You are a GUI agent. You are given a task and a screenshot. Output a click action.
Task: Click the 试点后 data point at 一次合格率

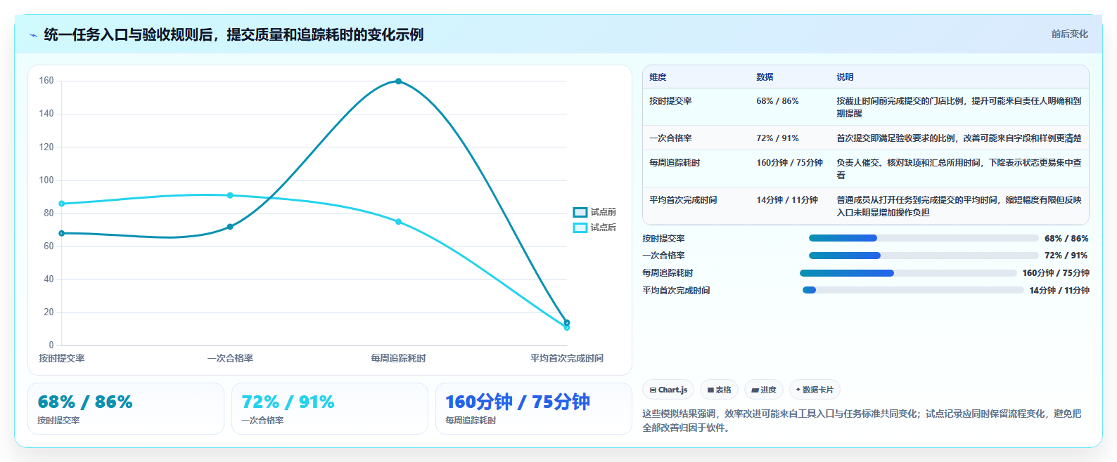230,195
